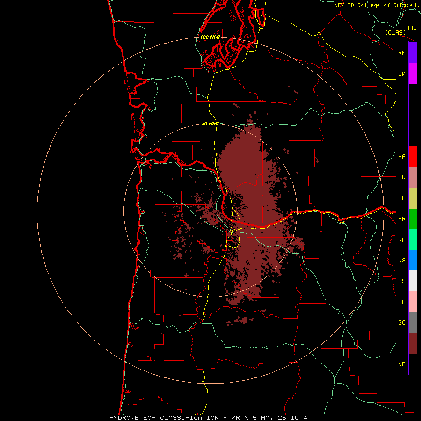Click the green HR legend swatch

(413, 218)
